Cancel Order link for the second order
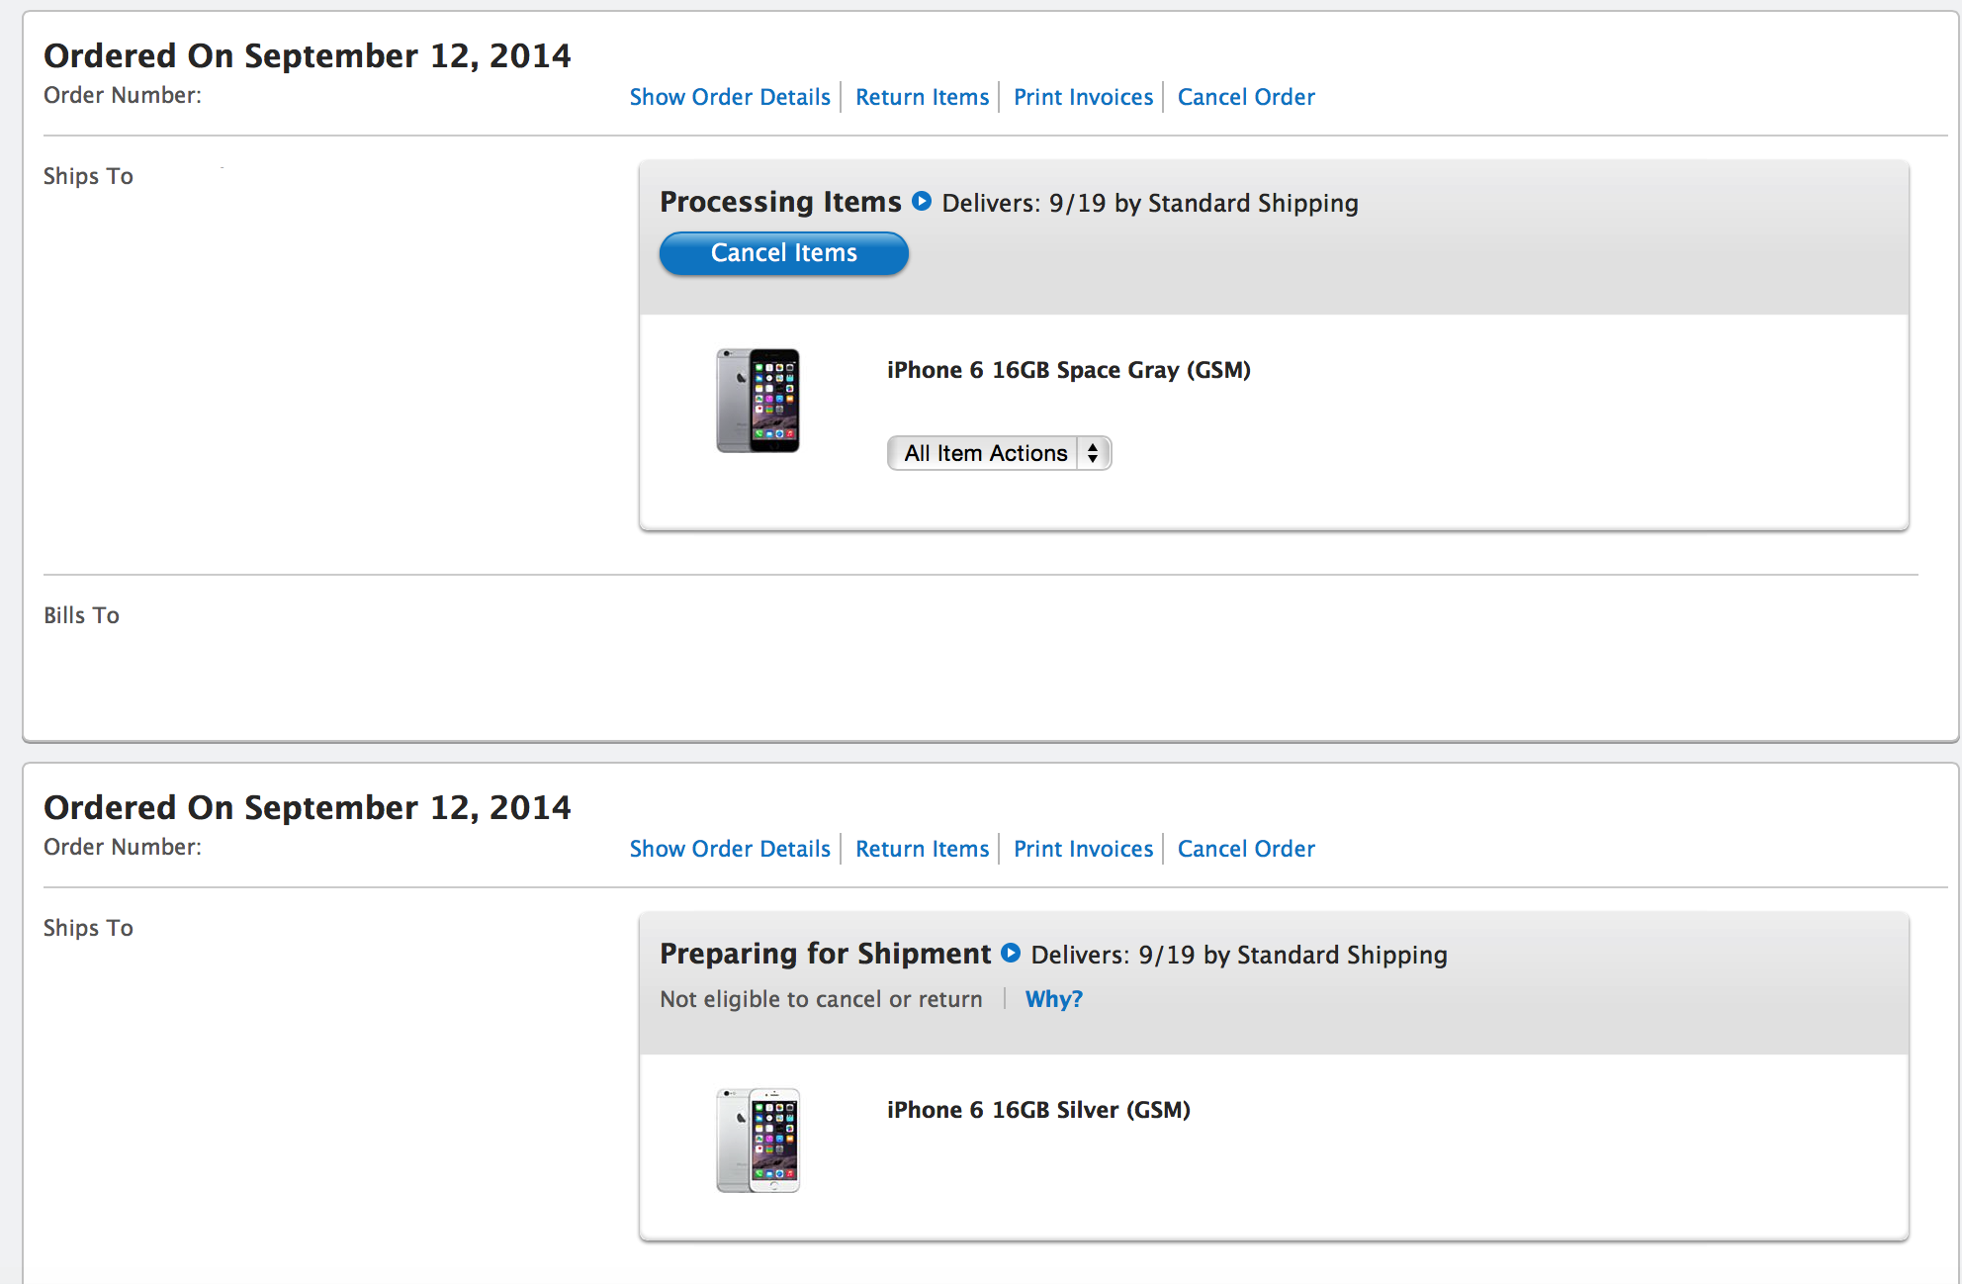Image resolution: width=1962 pixels, height=1284 pixels. 1246,849
